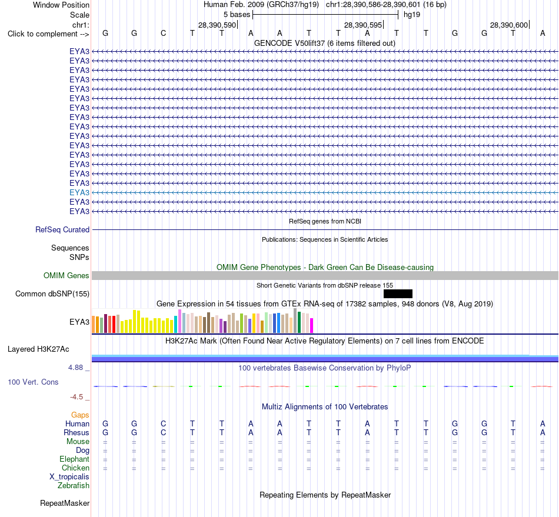Click the dark green bar in GTEx chart
Screen dimensions: 559x517
299,322
